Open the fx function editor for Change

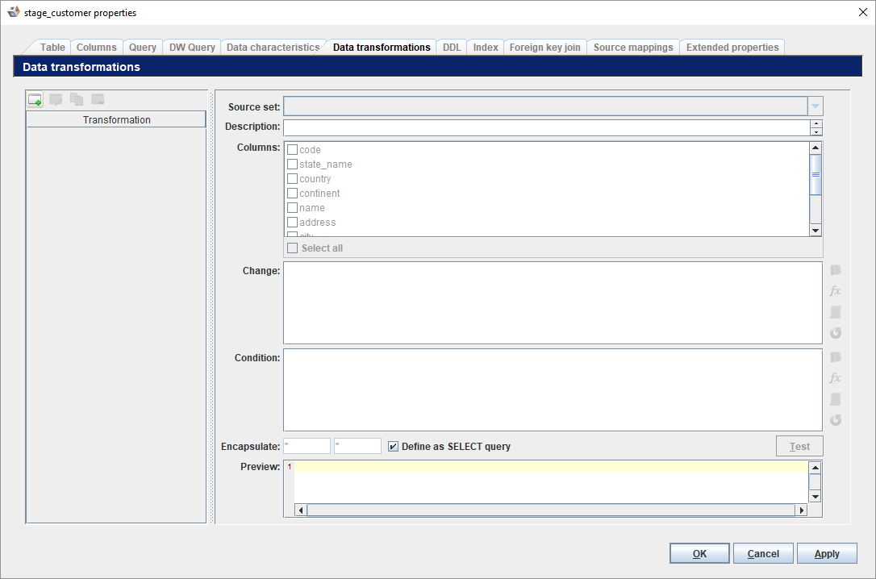click(836, 291)
